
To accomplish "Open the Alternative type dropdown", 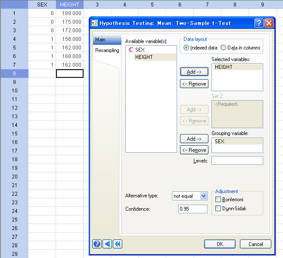I will [x=203, y=196].
